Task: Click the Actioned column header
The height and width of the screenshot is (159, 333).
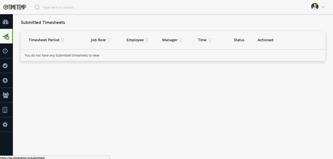Action: click(265, 40)
